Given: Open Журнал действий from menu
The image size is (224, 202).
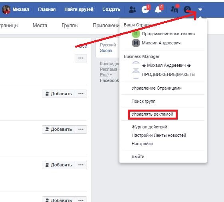Looking at the screenshot, I should click(x=149, y=127).
